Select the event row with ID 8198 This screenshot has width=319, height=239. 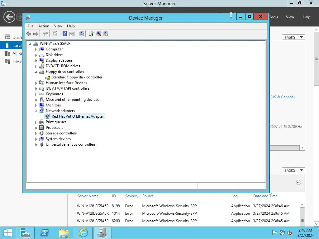[x=187, y=206]
